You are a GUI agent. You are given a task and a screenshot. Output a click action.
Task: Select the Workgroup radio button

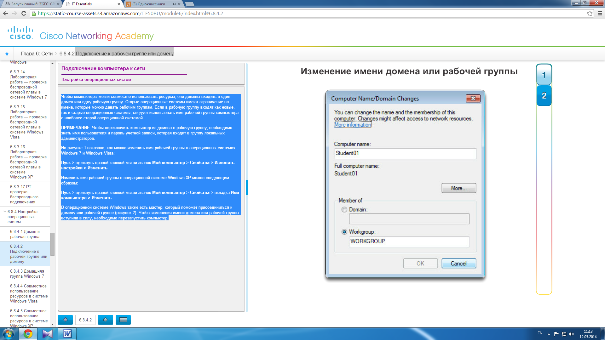[x=344, y=232]
